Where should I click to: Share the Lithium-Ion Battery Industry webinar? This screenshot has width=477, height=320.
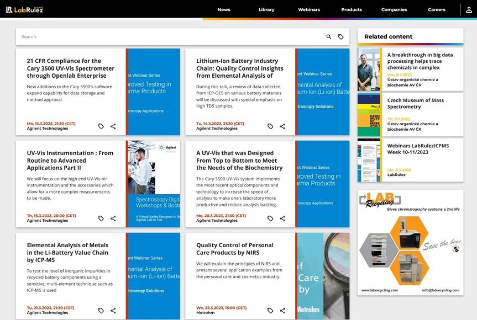pos(282,126)
